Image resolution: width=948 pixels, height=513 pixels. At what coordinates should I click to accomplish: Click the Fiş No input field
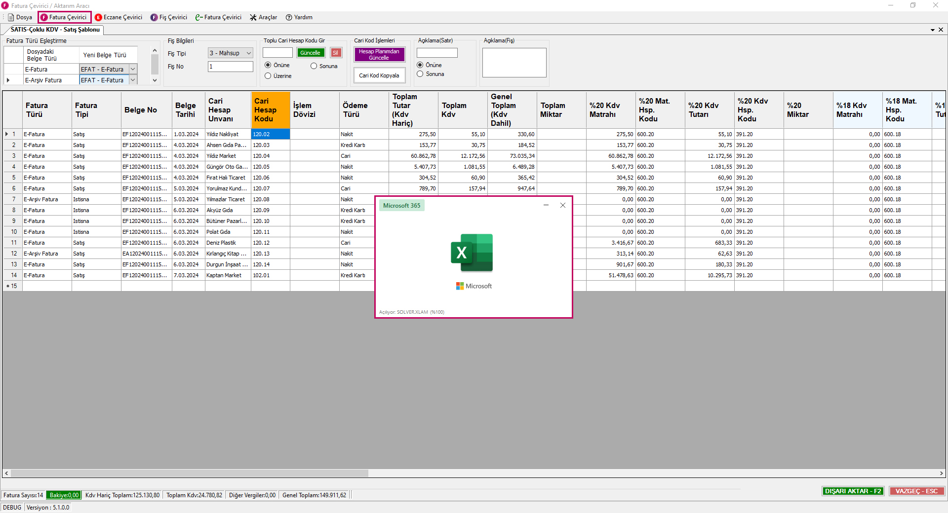point(230,67)
